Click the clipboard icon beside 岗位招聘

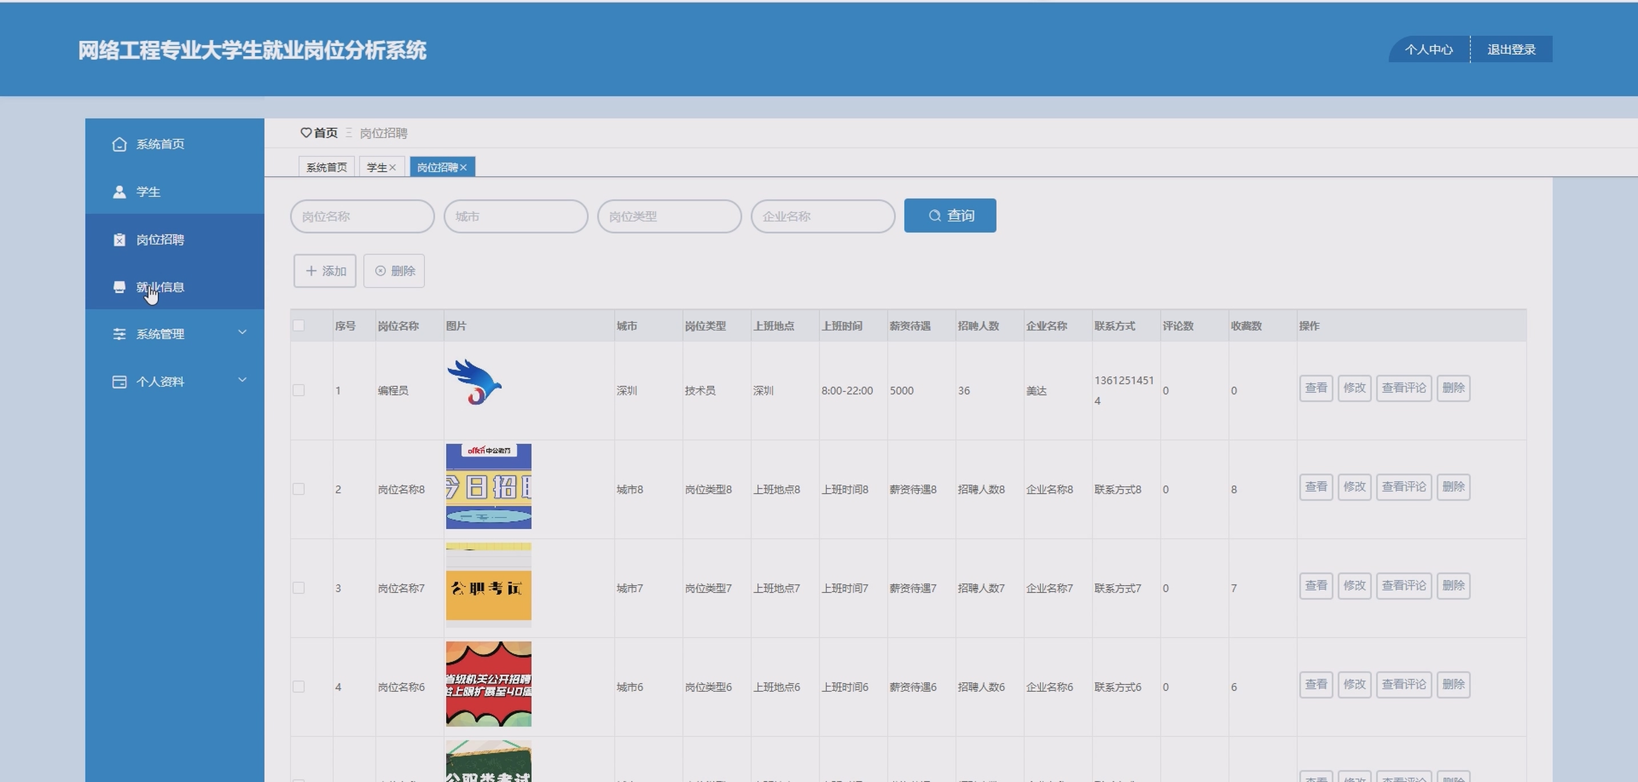pyautogui.click(x=119, y=240)
